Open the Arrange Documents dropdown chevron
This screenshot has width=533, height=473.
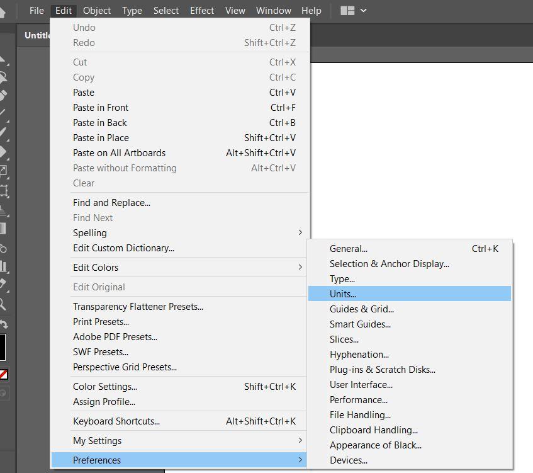pos(363,11)
